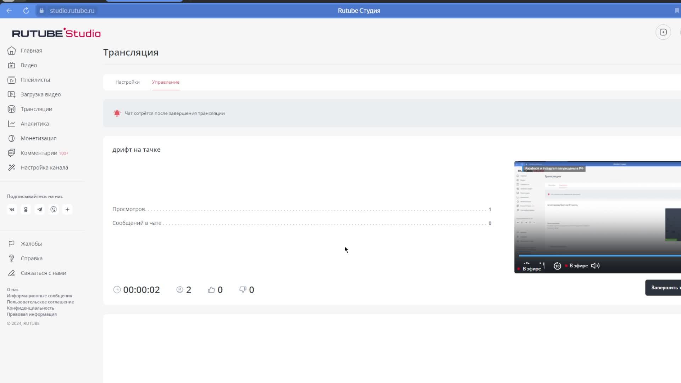This screenshot has width=681, height=383.
Task: Click the 10-second rewind button in the player
Action: [x=557, y=266]
